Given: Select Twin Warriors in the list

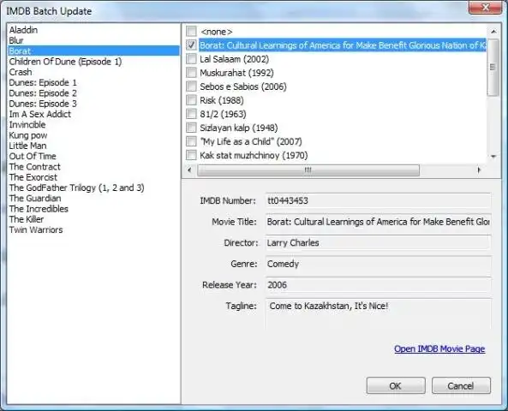Looking at the screenshot, I should [x=36, y=230].
